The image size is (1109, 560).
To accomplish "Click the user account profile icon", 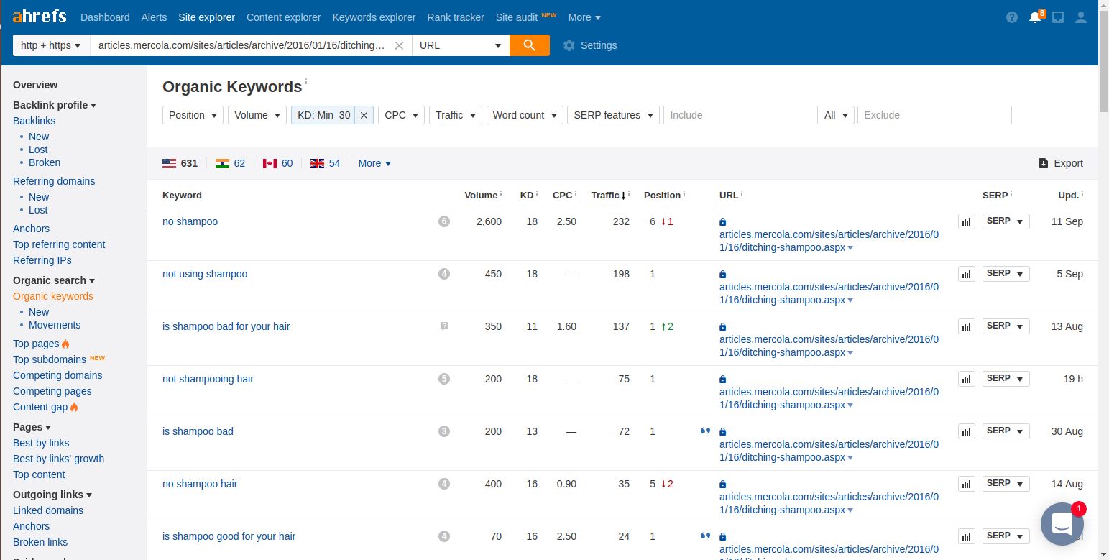I will 1081,17.
